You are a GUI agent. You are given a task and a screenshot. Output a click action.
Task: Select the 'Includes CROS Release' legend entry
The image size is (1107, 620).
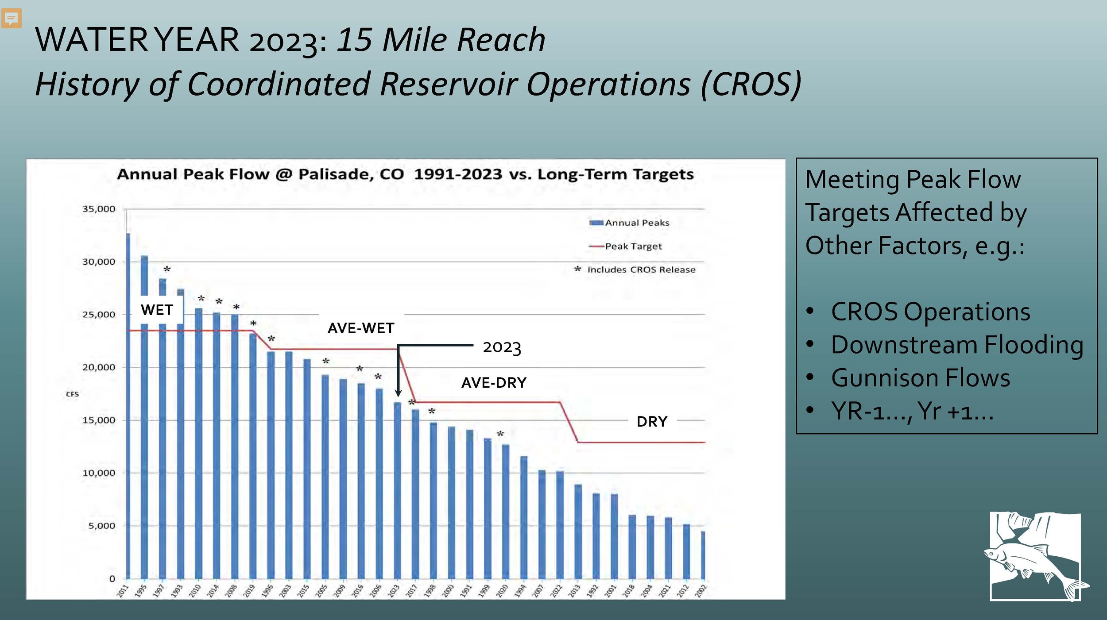click(x=635, y=270)
